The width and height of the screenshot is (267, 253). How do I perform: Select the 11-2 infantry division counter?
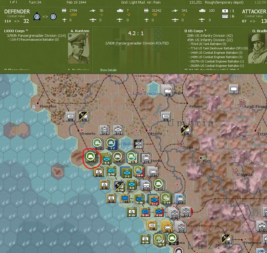[x=154, y=200]
